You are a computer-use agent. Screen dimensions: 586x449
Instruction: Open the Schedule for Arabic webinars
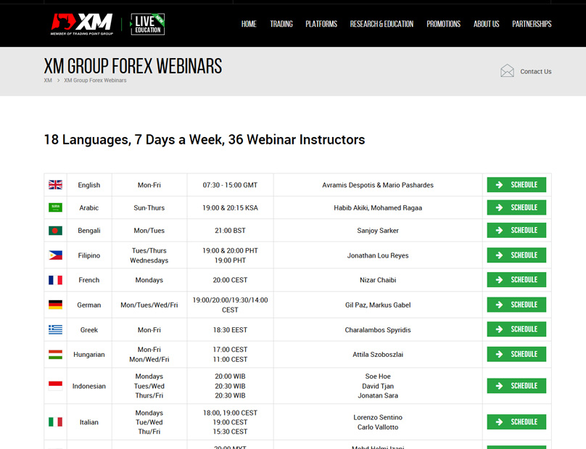click(516, 207)
